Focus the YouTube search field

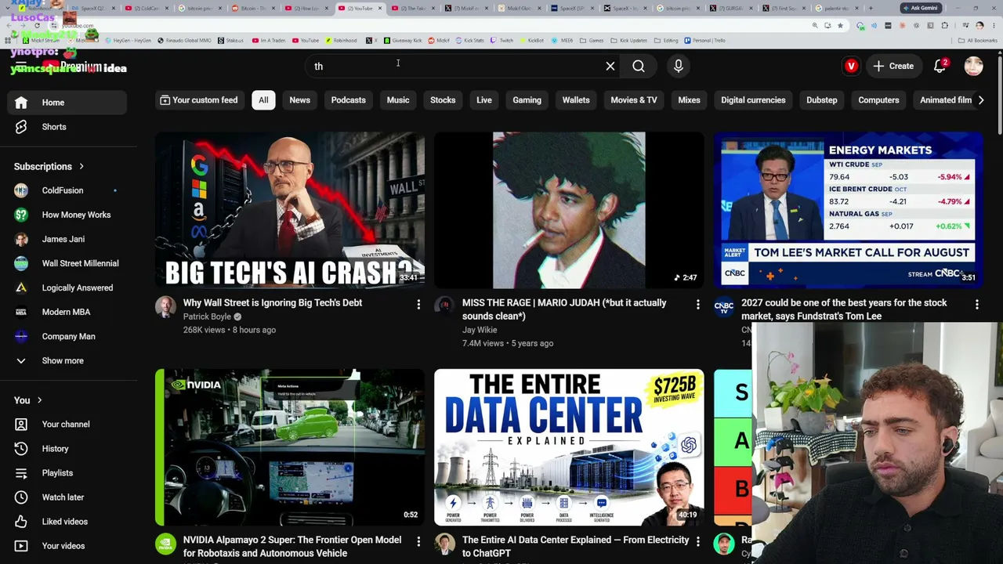pos(454,67)
